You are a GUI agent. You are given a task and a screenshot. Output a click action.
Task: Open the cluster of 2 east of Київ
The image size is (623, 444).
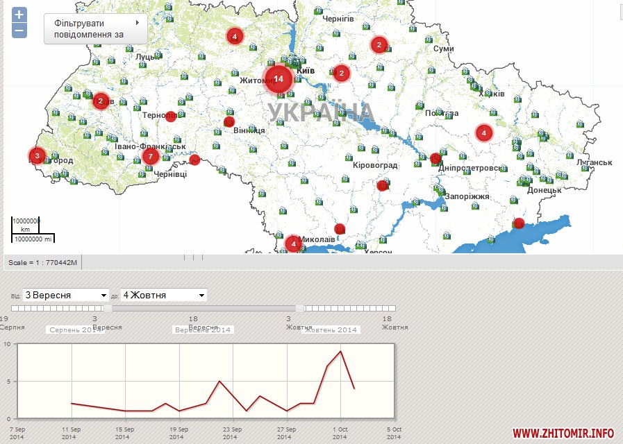[341, 73]
